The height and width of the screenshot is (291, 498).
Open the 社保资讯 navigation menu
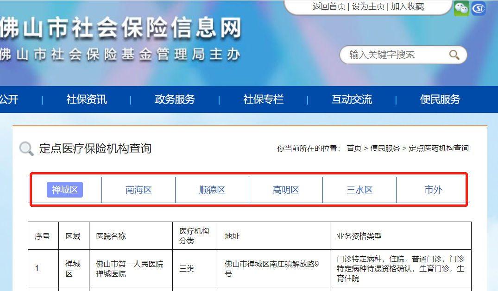(86, 99)
